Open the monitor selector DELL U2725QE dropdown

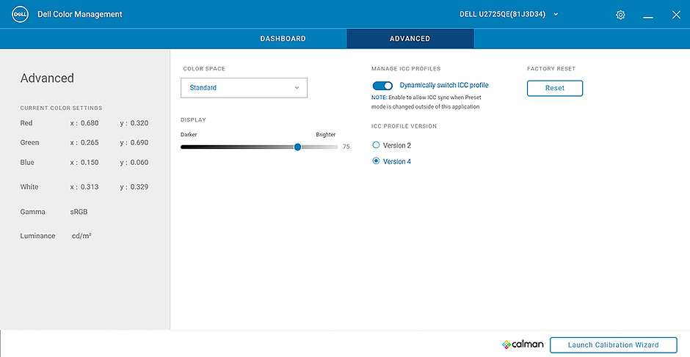509,15
